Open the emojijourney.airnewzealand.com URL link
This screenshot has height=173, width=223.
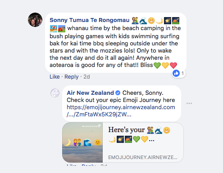(121, 111)
